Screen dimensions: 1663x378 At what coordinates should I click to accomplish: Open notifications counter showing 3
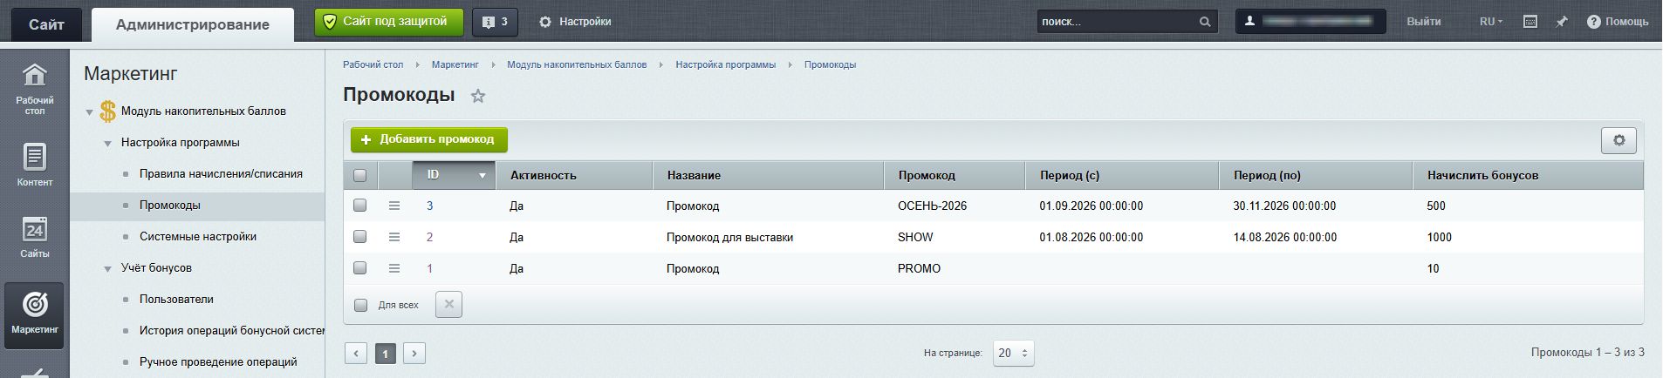(x=495, y=22)
